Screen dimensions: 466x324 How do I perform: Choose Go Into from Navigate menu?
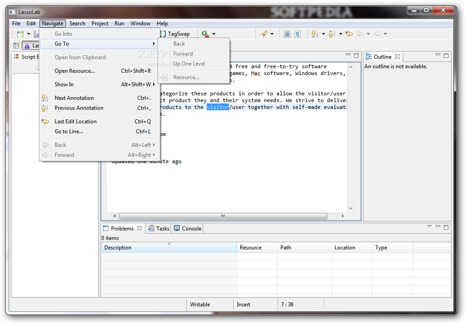coord(100,34)
